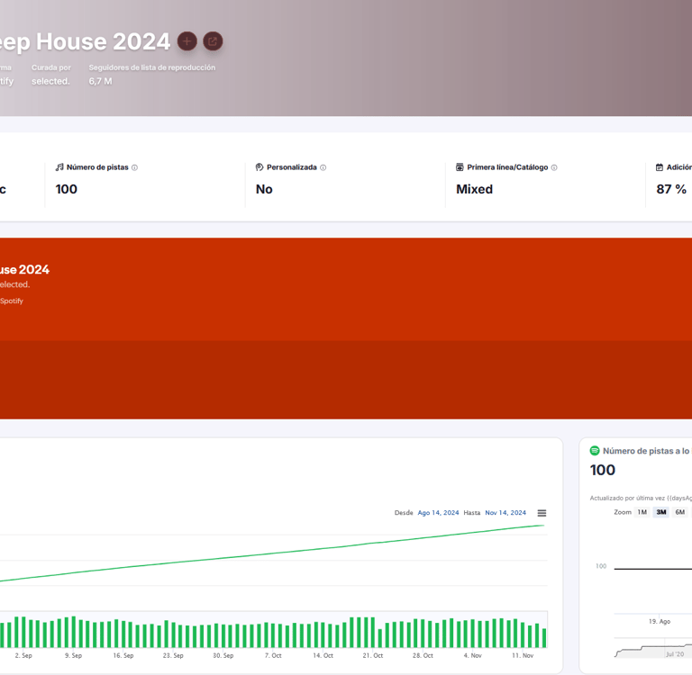Click the '16. Sep' axis label
692x675 pixels.
[x=123, y=655]
